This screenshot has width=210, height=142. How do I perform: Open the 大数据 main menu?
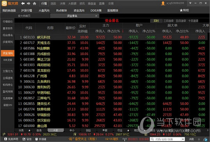pos(72,4)
